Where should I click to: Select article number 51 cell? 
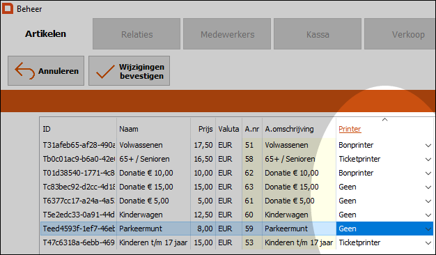(x=252, y=145)
